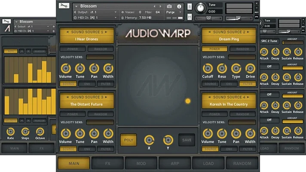
Task: Click the wrench icon in main window
Action: [64, 6]
